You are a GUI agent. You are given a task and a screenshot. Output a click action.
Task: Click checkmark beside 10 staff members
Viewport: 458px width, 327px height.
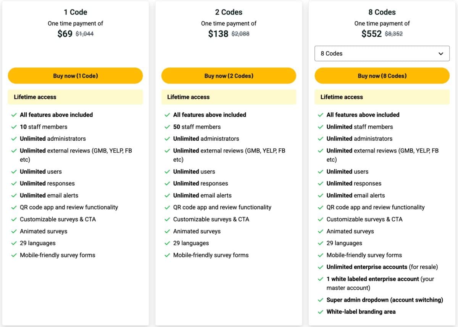pos(14,127)
